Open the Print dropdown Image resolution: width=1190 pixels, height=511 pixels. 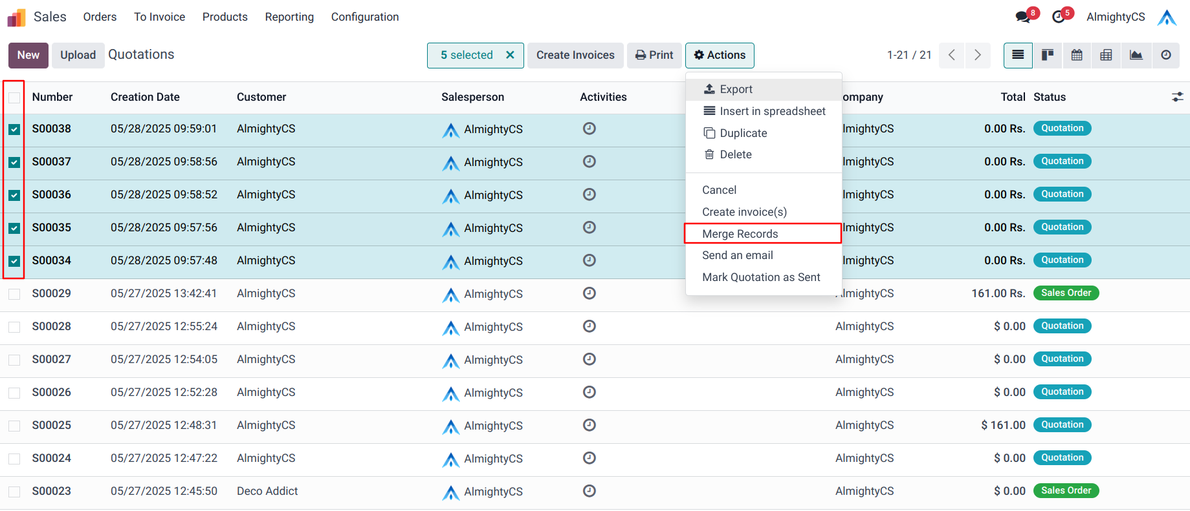654,56
